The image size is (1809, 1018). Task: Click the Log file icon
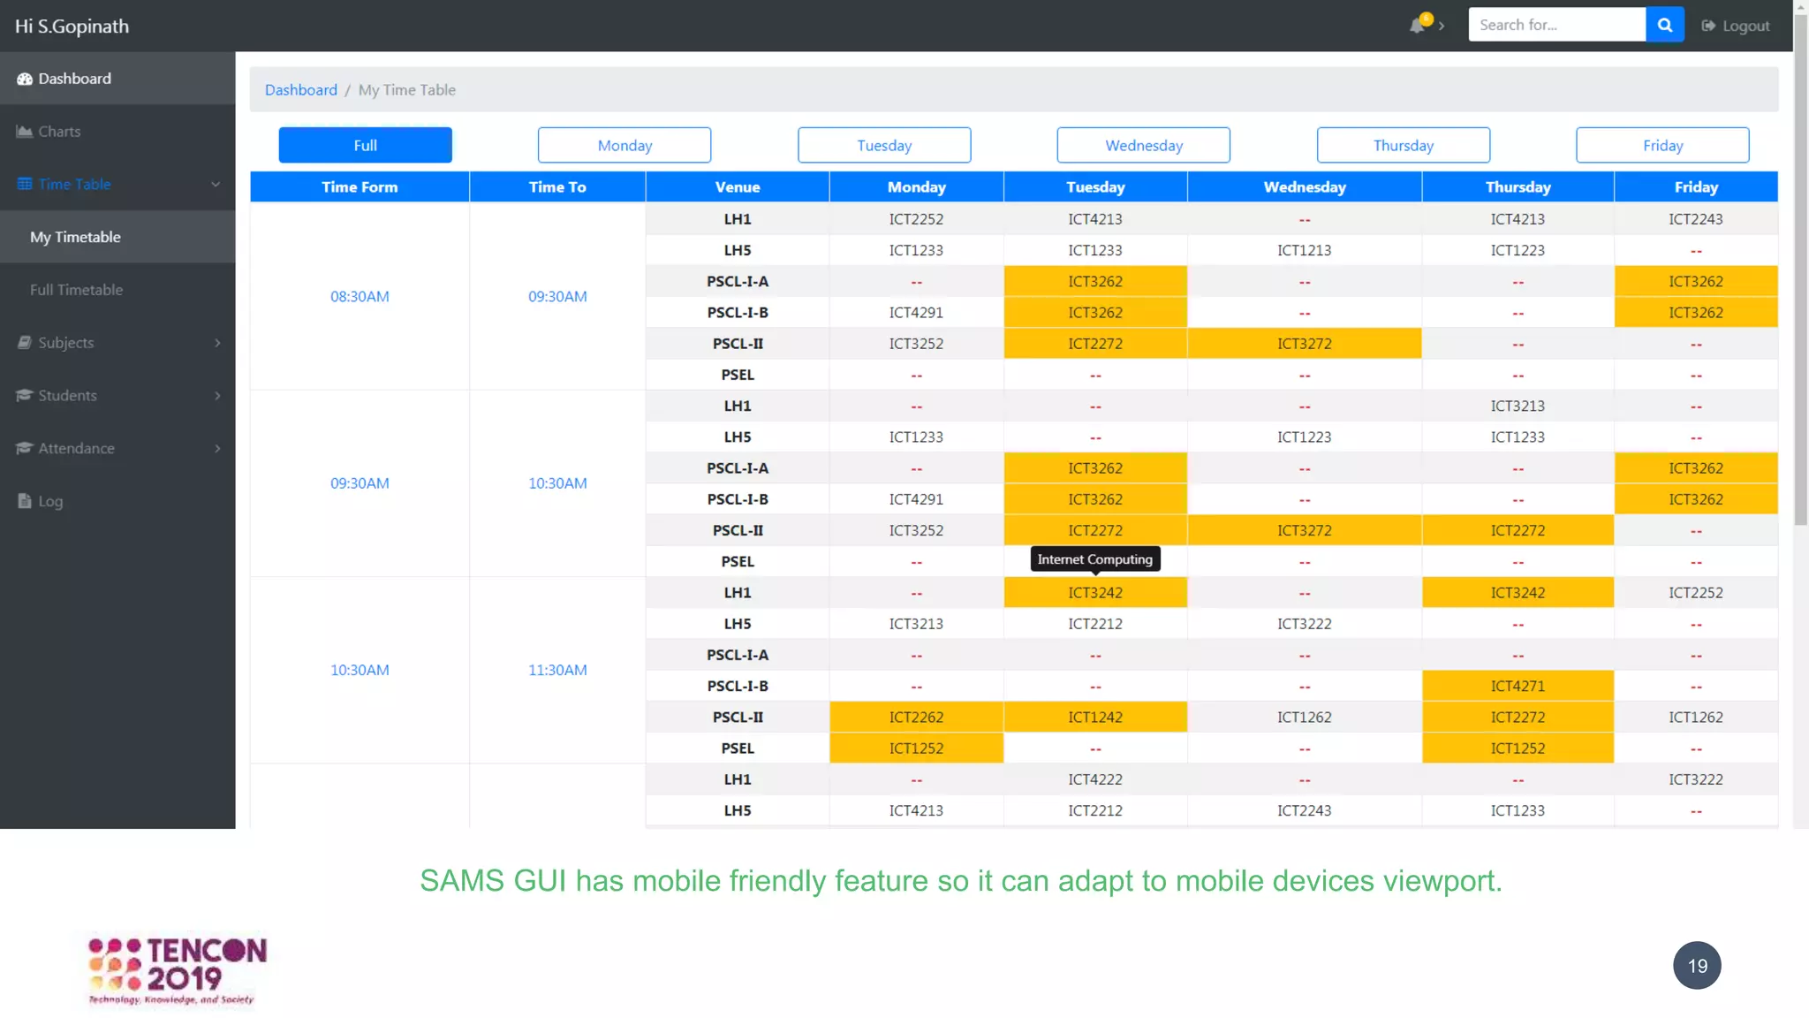tap(24, 501)
